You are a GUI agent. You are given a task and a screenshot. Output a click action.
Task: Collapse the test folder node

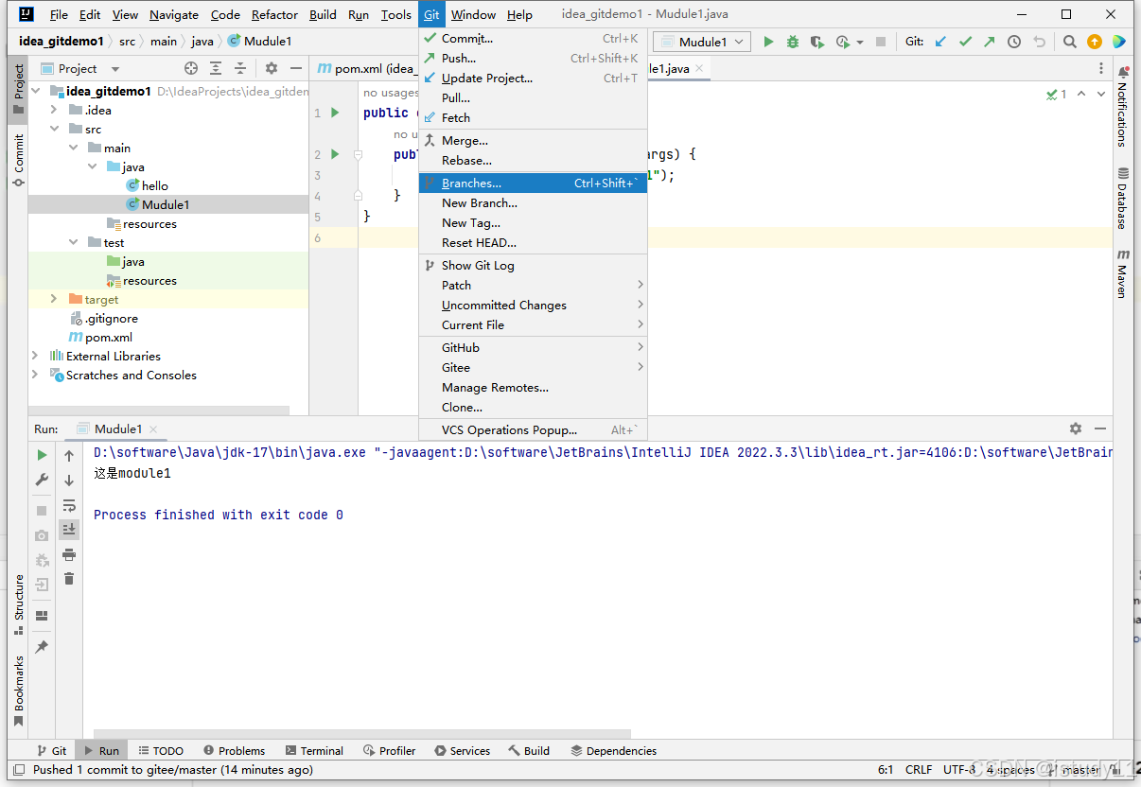[x=74, y=242]
